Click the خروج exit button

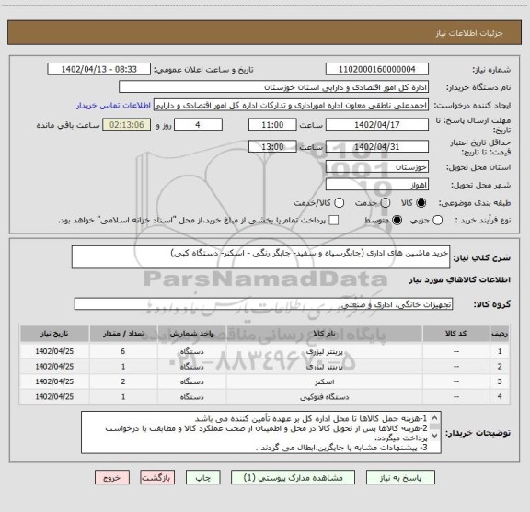112,478
